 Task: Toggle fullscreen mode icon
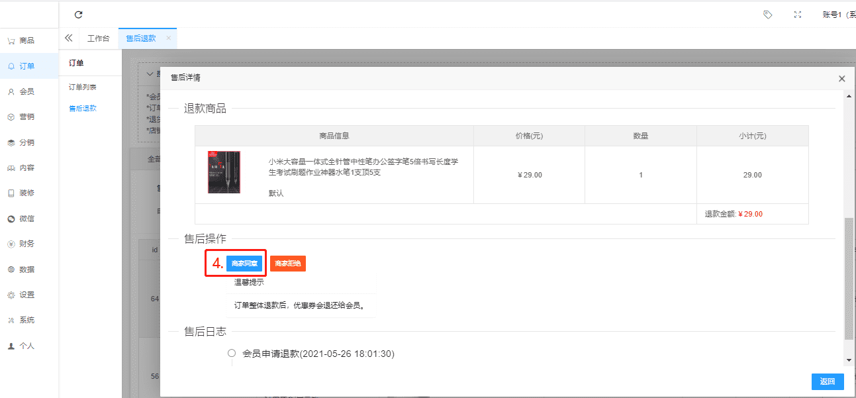click(x=798, y=15)
